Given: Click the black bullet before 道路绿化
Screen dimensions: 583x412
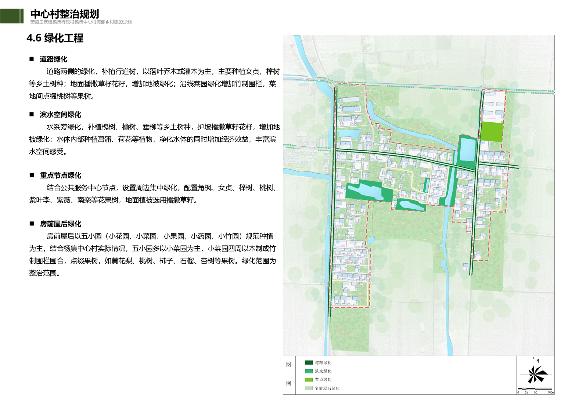Looking at the screenshot, I should (32, 59).
